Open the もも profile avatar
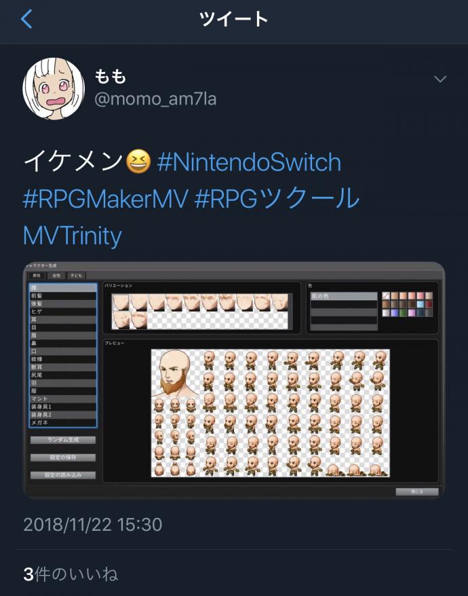This screenshot has width=468, height=596. pos(54,88)
